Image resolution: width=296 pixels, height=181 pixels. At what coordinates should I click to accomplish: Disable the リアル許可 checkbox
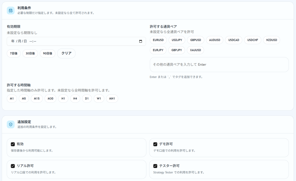coord(13,166)
